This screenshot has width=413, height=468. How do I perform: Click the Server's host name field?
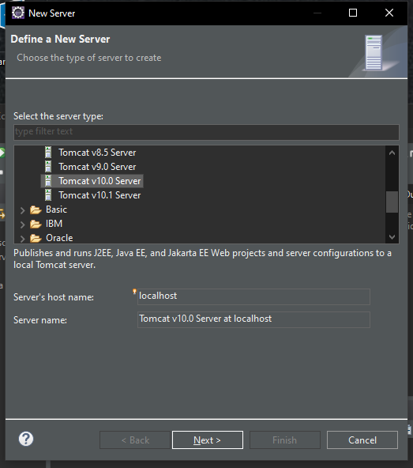pyautogui.click(x=253, y=296)
